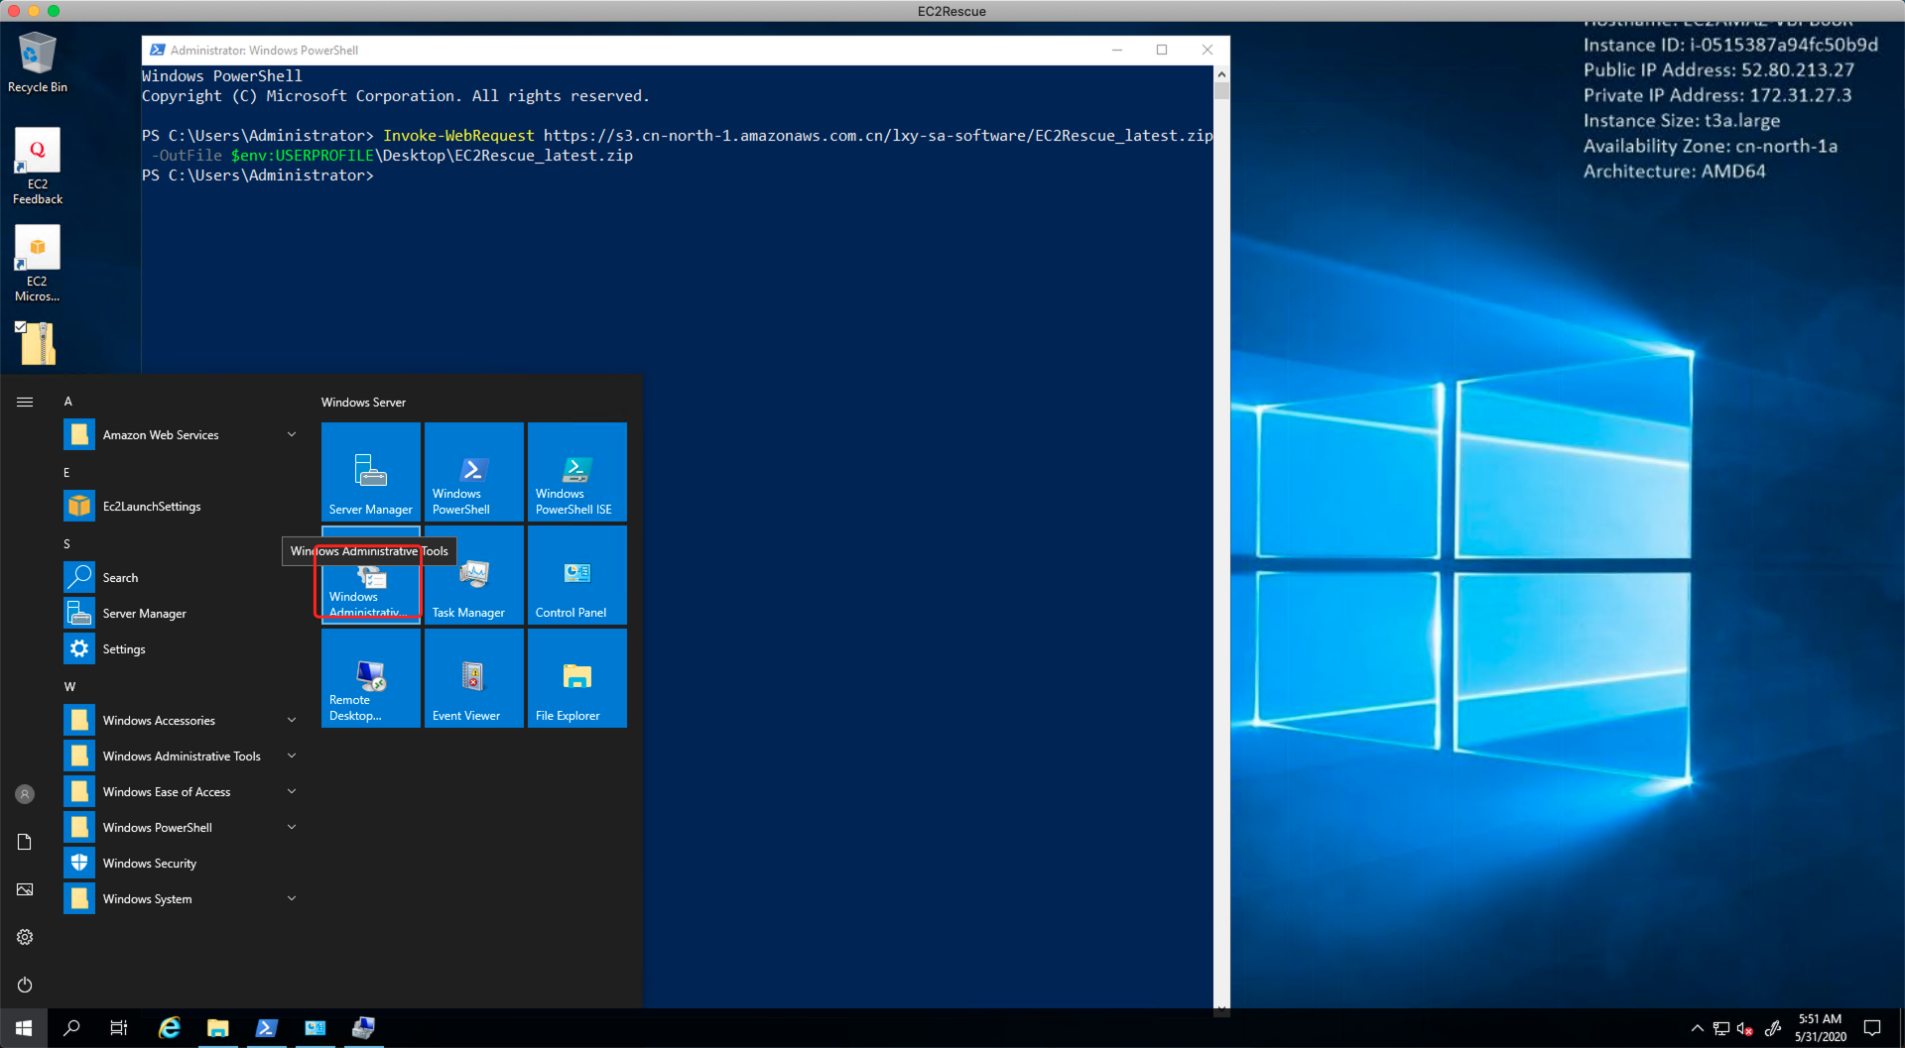The width and height of the screenshot is (1905, 1048).
Task: Open the Task Manager tile
Action: (473, 575)
